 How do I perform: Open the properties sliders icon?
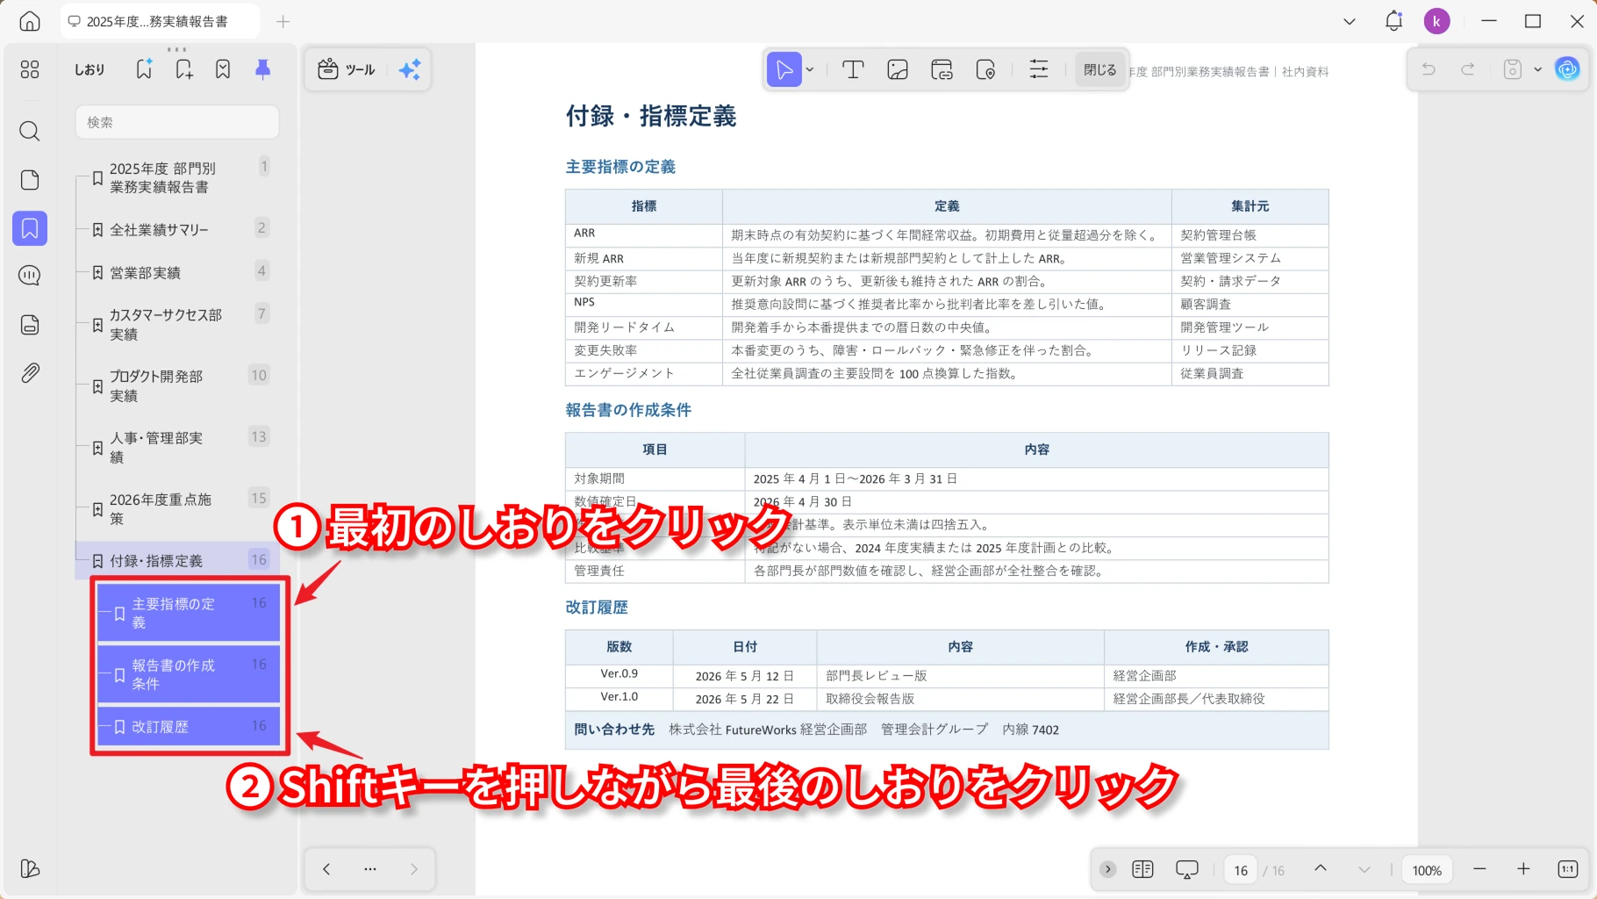click(x=1039, y=69)
